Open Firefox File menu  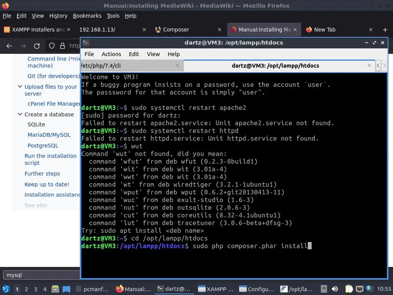click(7, 16)
